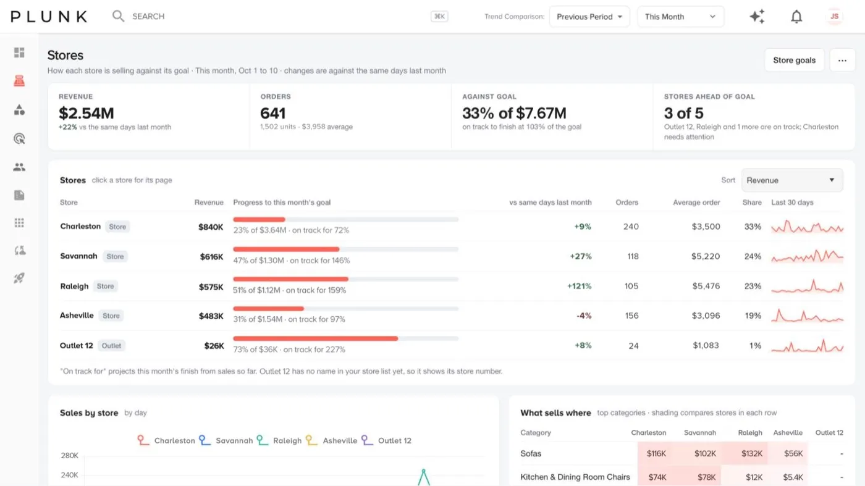Open the Previous Period trend comparison dropdown
Screen dimensions: 865x486
tap(589, 17)
